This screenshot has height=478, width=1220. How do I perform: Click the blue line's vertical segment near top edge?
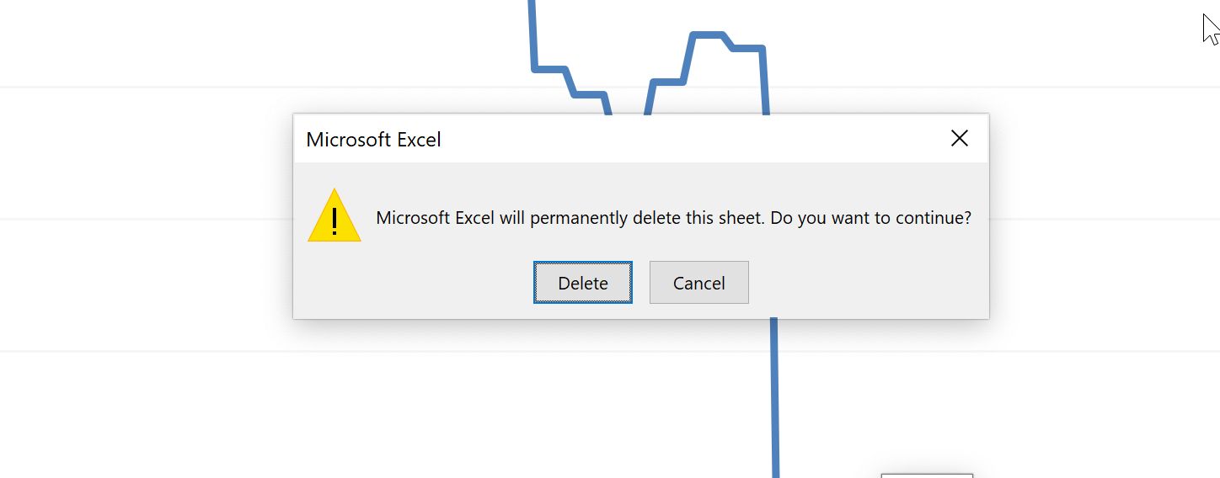[532, 34]
